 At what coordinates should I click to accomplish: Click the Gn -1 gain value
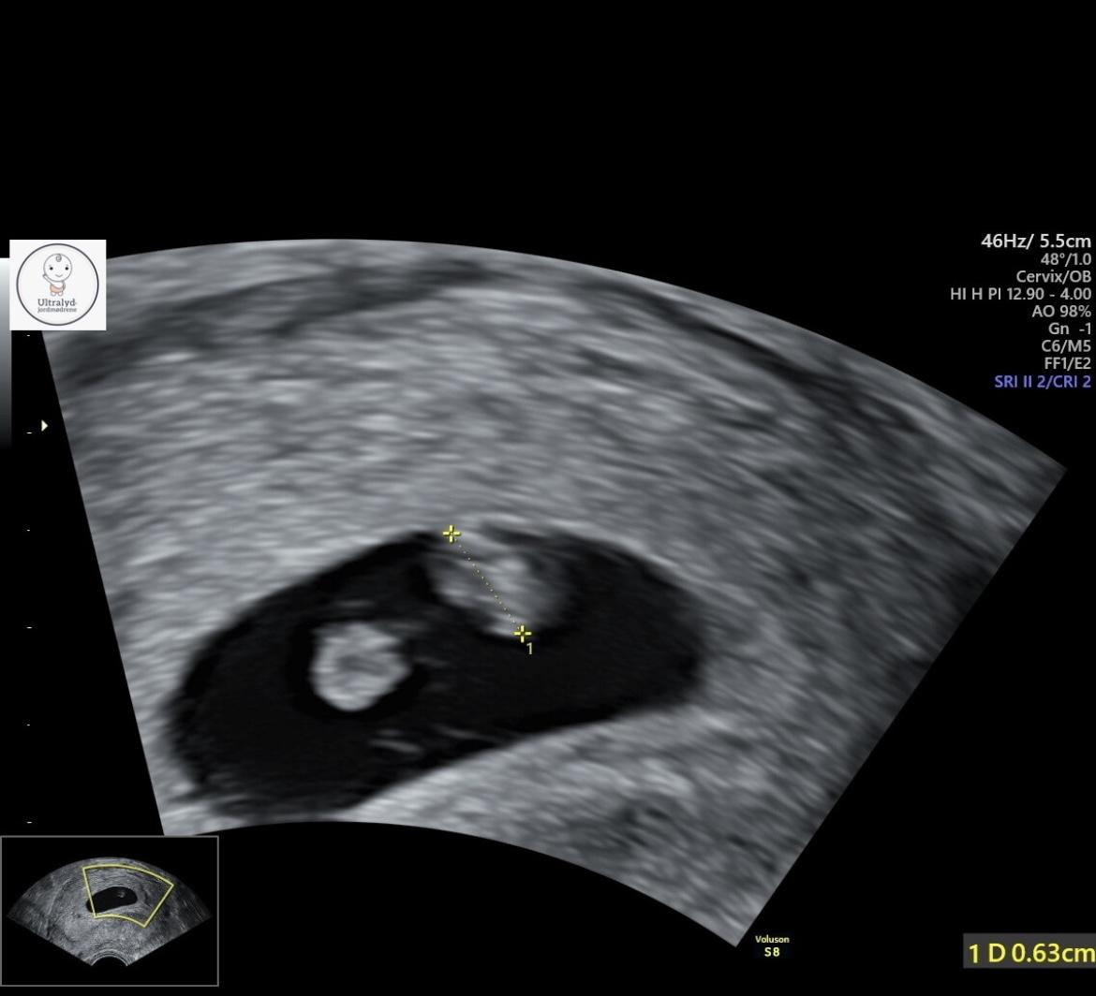point(1070,329)
